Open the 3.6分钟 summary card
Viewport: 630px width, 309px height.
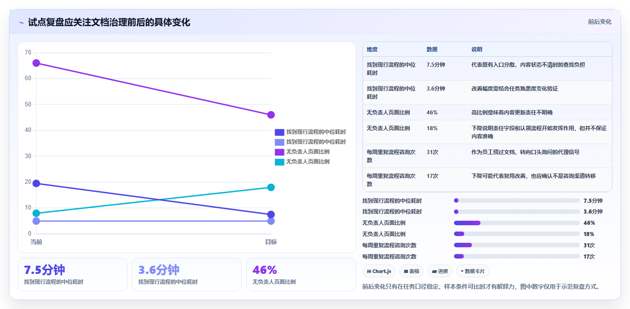187,274
